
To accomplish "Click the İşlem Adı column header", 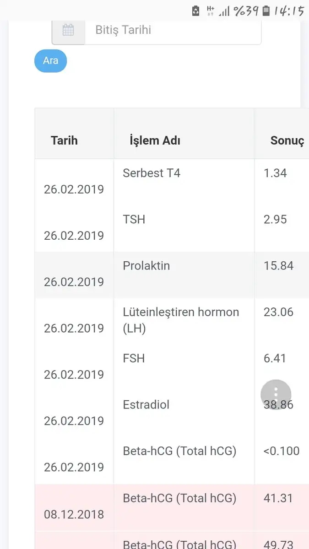I will click(155, 140).
